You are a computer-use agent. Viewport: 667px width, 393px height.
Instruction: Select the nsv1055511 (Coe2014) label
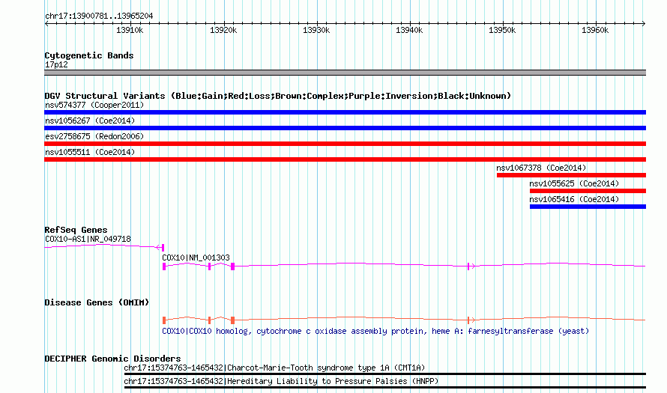tap(90, 152)
